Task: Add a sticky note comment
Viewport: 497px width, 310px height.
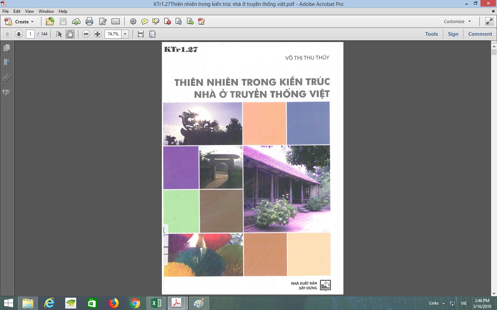Action: coord(145,22)
